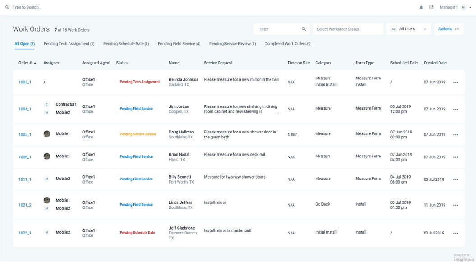Click Mobile1 avatar in order 1005_1 row
476x262 pixels.
[x=47, y=134]
